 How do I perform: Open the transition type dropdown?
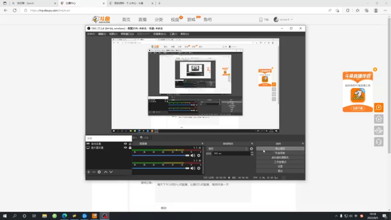[228, 149]
